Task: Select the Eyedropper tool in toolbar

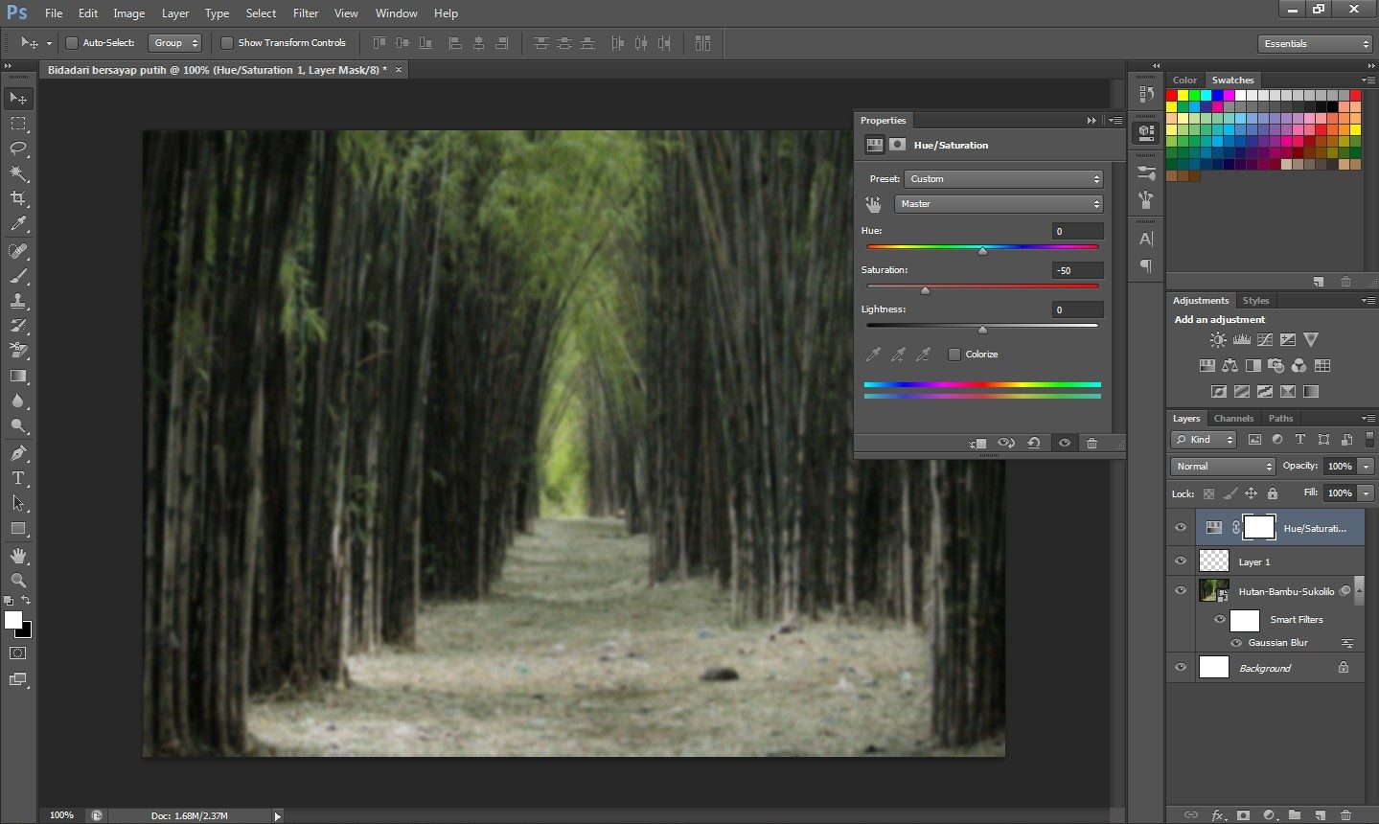Action: [18, 224]
